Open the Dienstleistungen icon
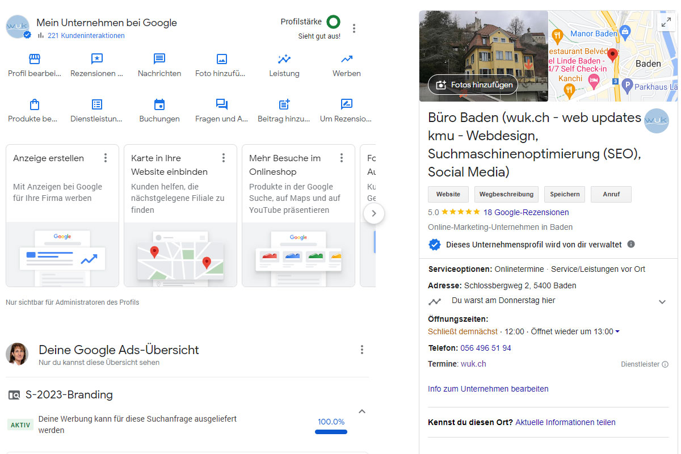681x454 pixels. [96, 105]
